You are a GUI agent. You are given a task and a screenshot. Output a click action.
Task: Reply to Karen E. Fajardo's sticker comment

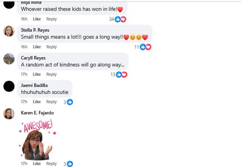pyautogui.click(x=51, y=163)
